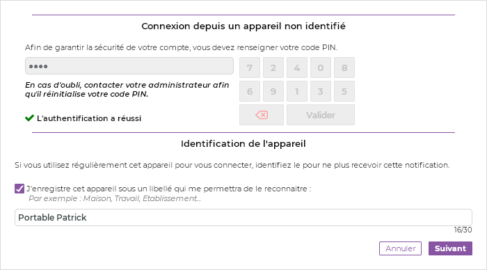Click the Annuler button

click(x=400, y=248)
